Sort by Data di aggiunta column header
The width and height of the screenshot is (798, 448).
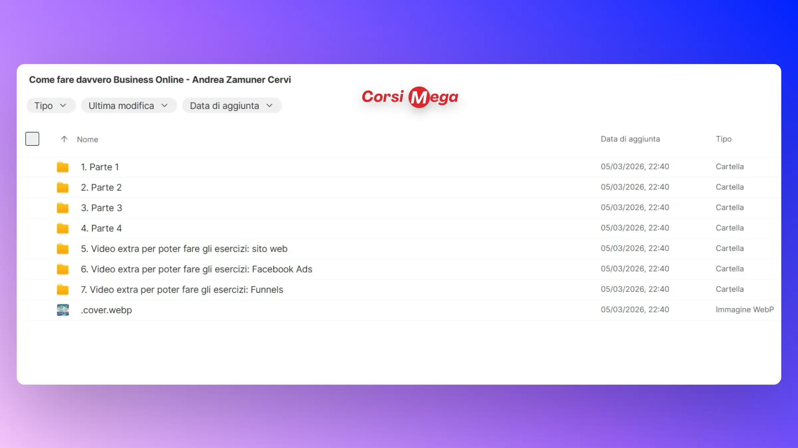630,139
